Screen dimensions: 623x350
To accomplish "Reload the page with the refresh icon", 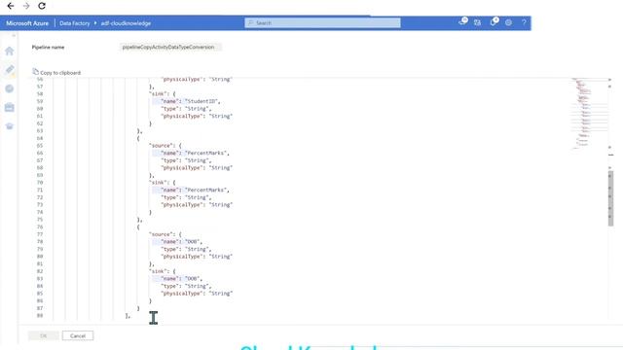I will pyautogui.click(x=42, y=6).
